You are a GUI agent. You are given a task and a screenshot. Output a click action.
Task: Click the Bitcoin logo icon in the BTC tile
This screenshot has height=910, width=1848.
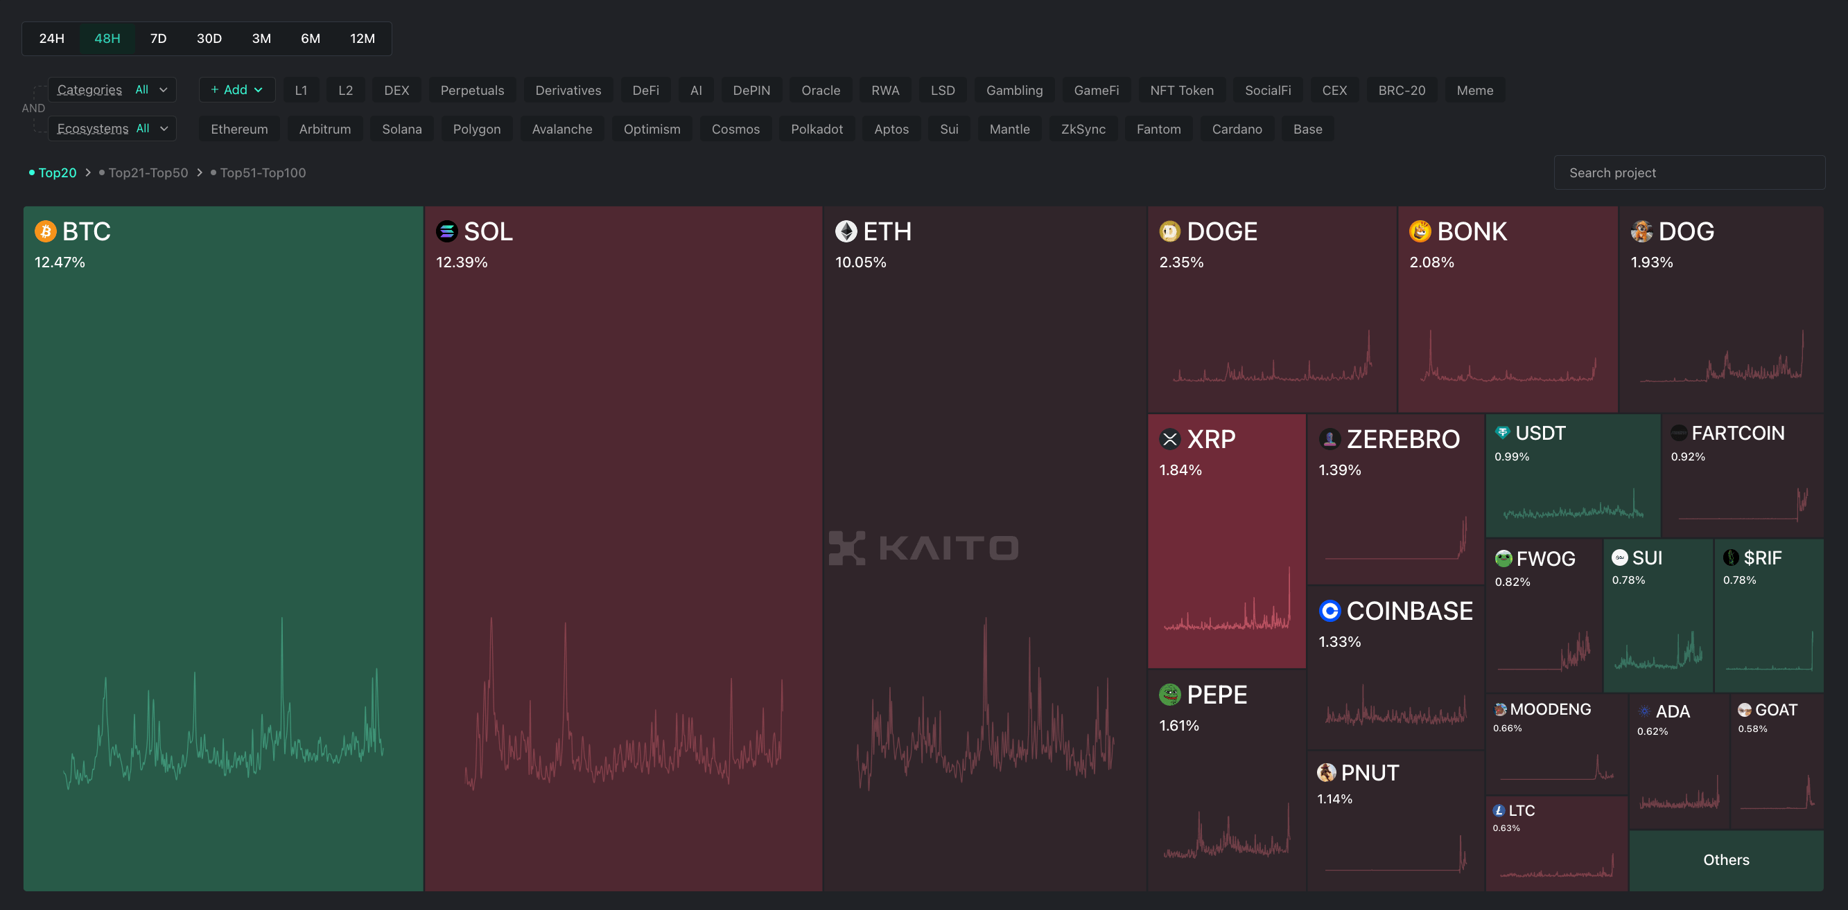coord(46,231)
